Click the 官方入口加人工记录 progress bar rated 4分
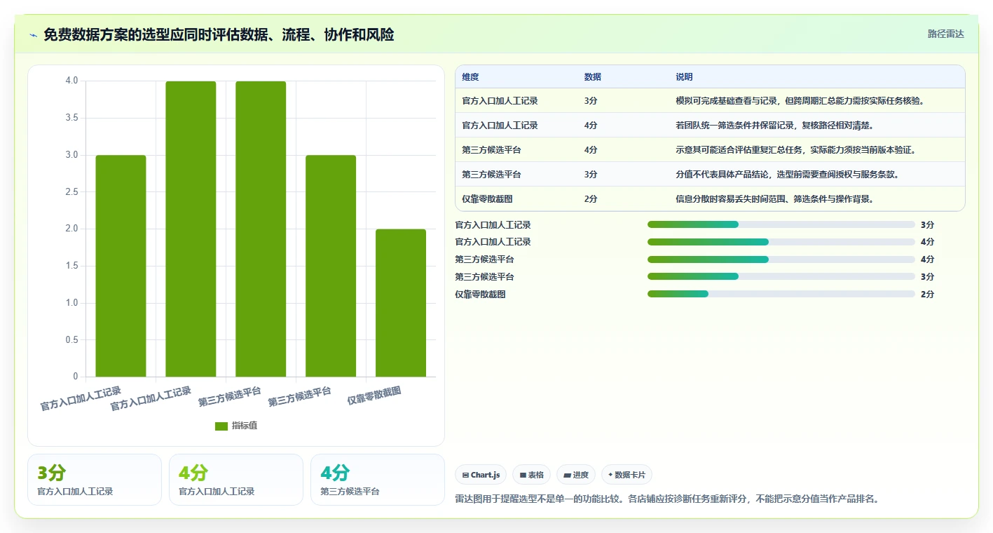This screenshot has width=993, height=533. click(x=781, y=242)
